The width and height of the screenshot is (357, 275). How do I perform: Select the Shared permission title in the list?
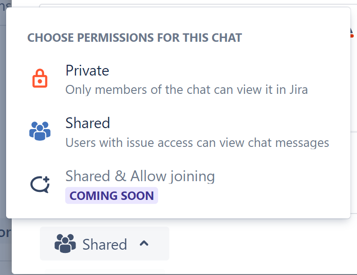coord(88,123)
